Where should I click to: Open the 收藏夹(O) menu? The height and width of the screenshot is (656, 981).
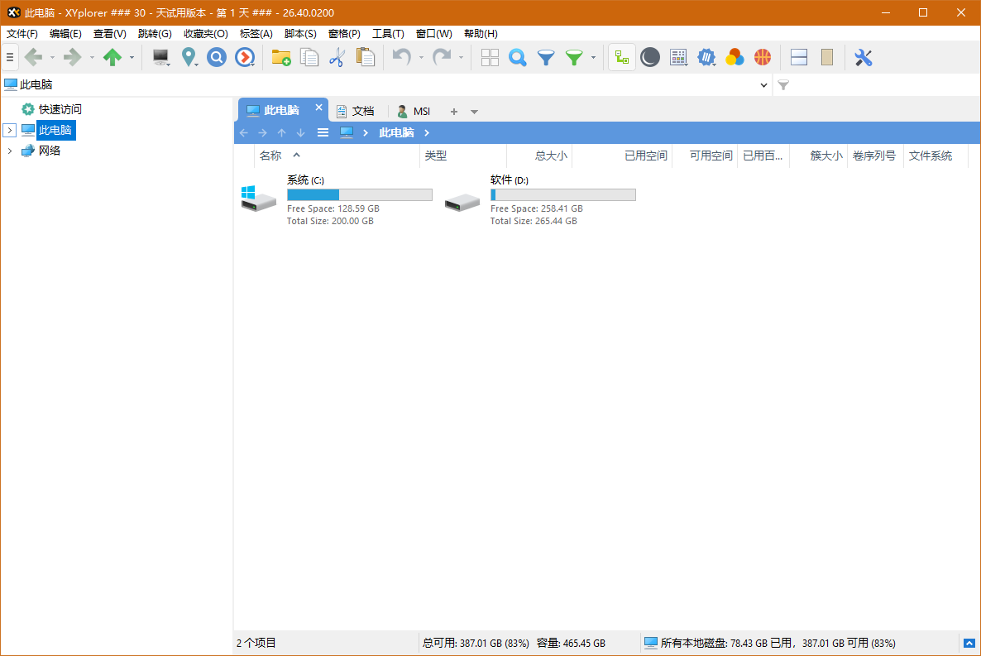pyautogui.click(x=206, y=34)
